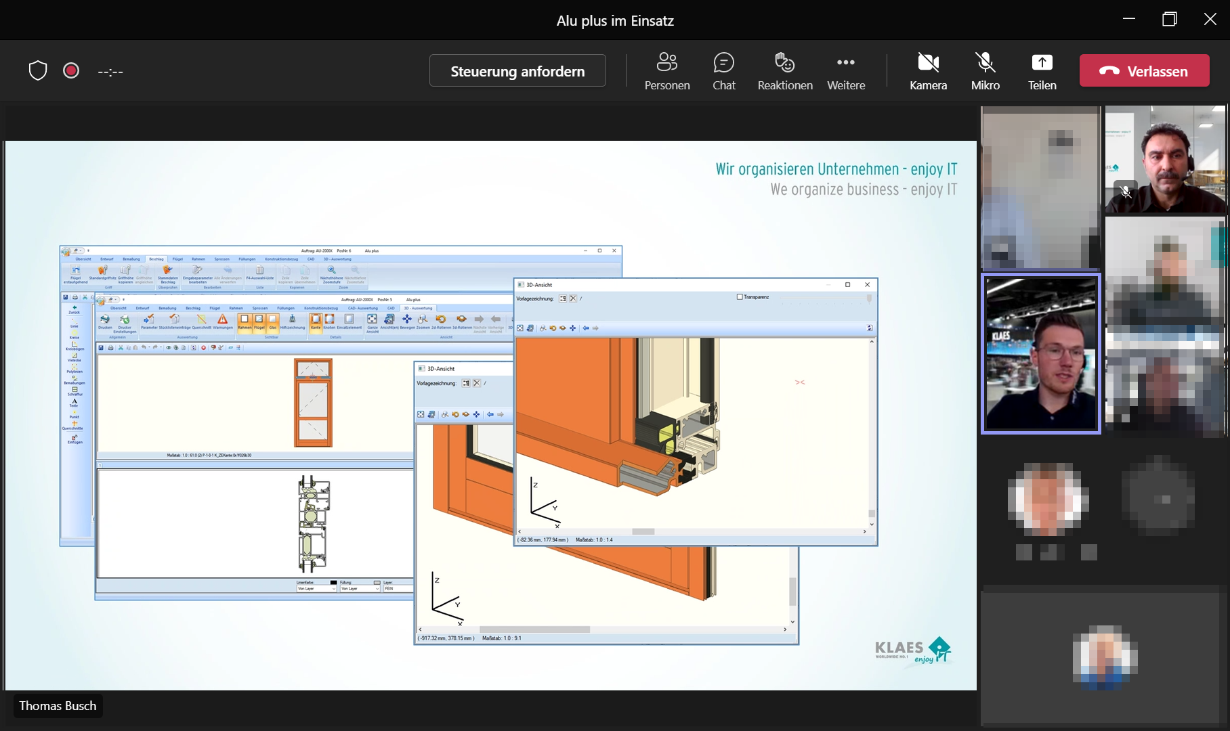
Task: Select the Kreise tool in the sidebar
Action: pyautogui.click(x=75, y=335)
